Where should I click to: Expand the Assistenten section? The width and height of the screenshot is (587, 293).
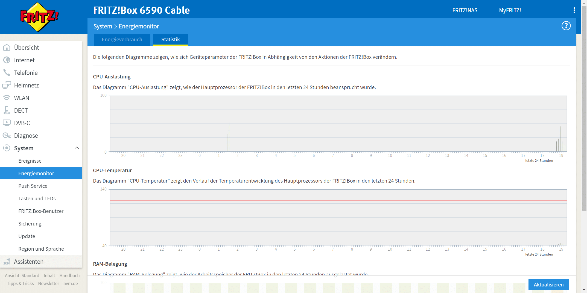pos(29,262)
